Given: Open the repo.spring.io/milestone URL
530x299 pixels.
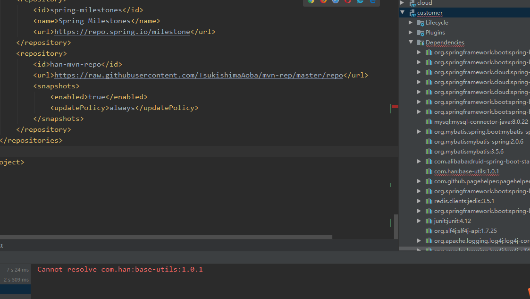Looking at the screenshot, I should tap(122, 32).
